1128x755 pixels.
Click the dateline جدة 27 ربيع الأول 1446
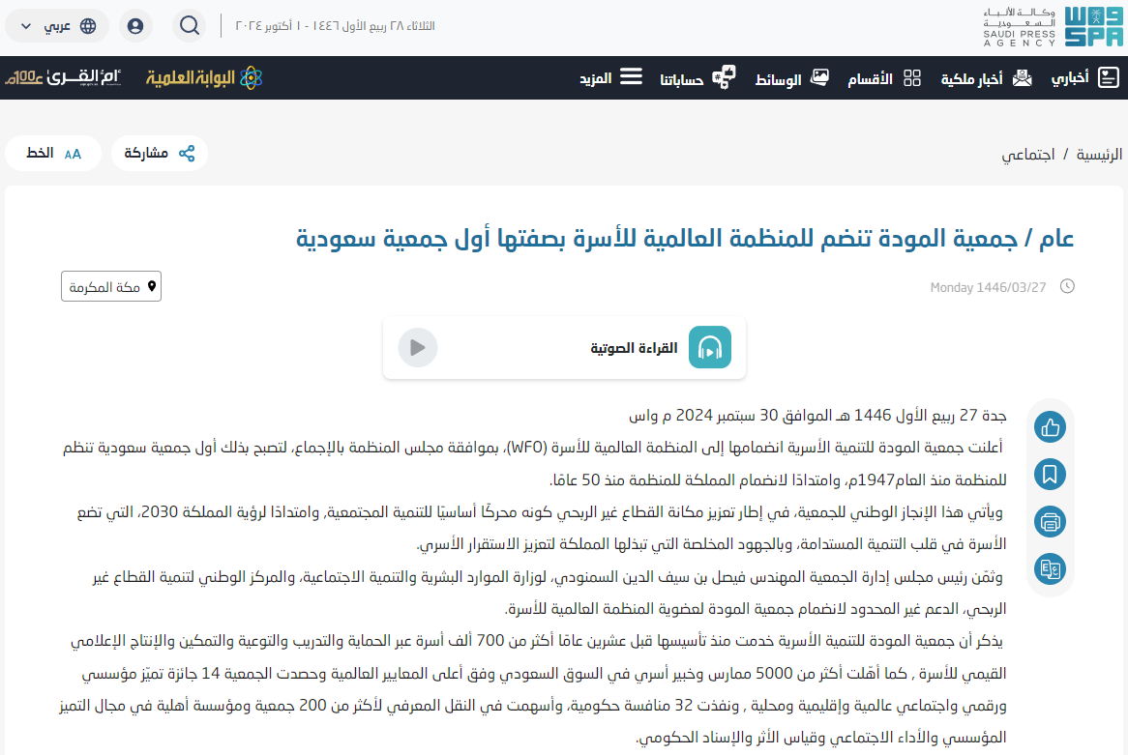[817, 416]
